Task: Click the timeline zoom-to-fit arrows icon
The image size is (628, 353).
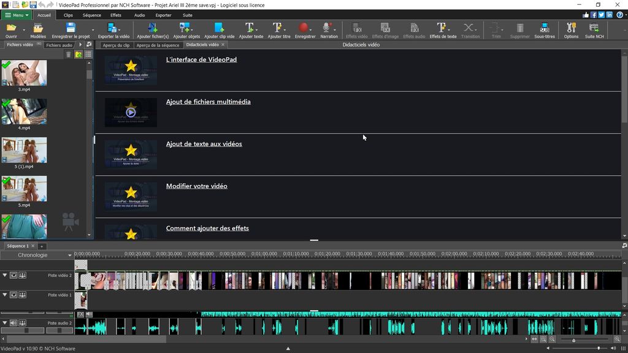Action: click(x=534, y=339)
